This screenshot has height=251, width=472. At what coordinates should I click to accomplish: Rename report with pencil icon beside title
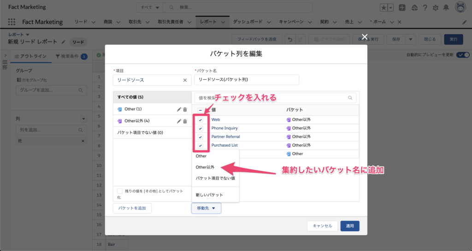point(63,42)
